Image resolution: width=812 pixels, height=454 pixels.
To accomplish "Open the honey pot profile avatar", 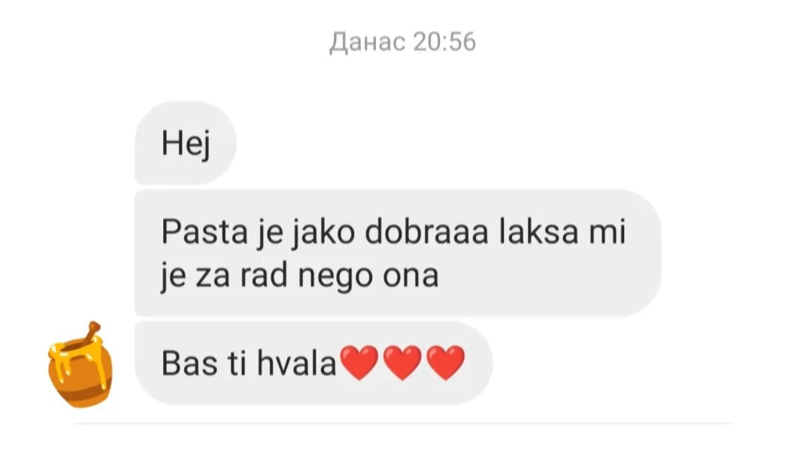I will tap(80, 365).
